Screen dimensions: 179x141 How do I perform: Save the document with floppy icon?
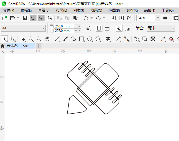(25, 18)
